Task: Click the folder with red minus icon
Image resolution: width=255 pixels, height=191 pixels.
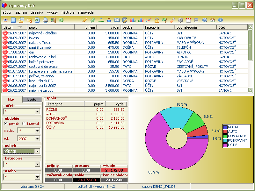Action: point(29,20)
